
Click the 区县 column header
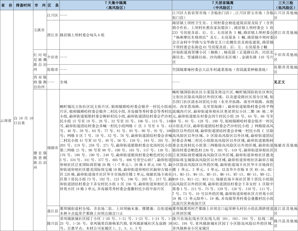pos(53,5)
